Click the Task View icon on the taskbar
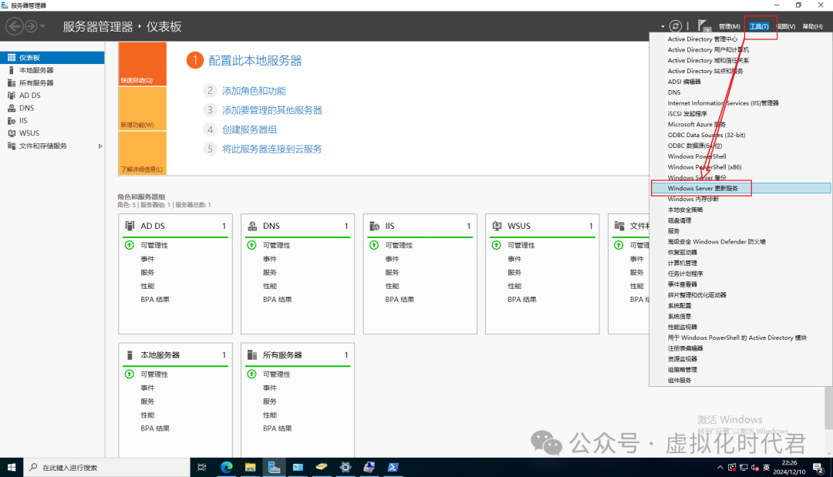The height and width of the screenshot is (477, 833). point(202,467)
